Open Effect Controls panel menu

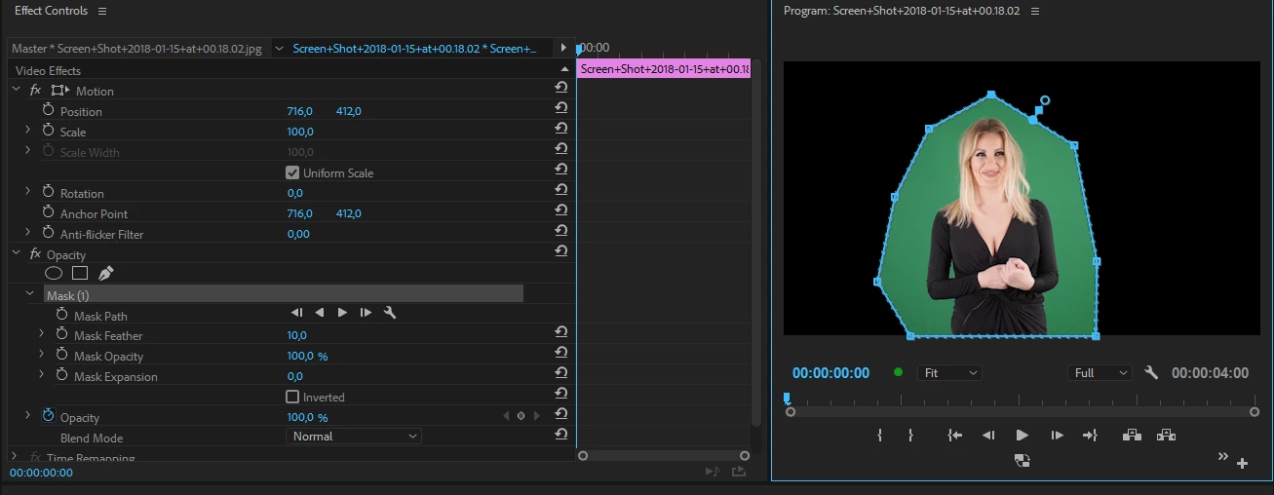[102, 11]
